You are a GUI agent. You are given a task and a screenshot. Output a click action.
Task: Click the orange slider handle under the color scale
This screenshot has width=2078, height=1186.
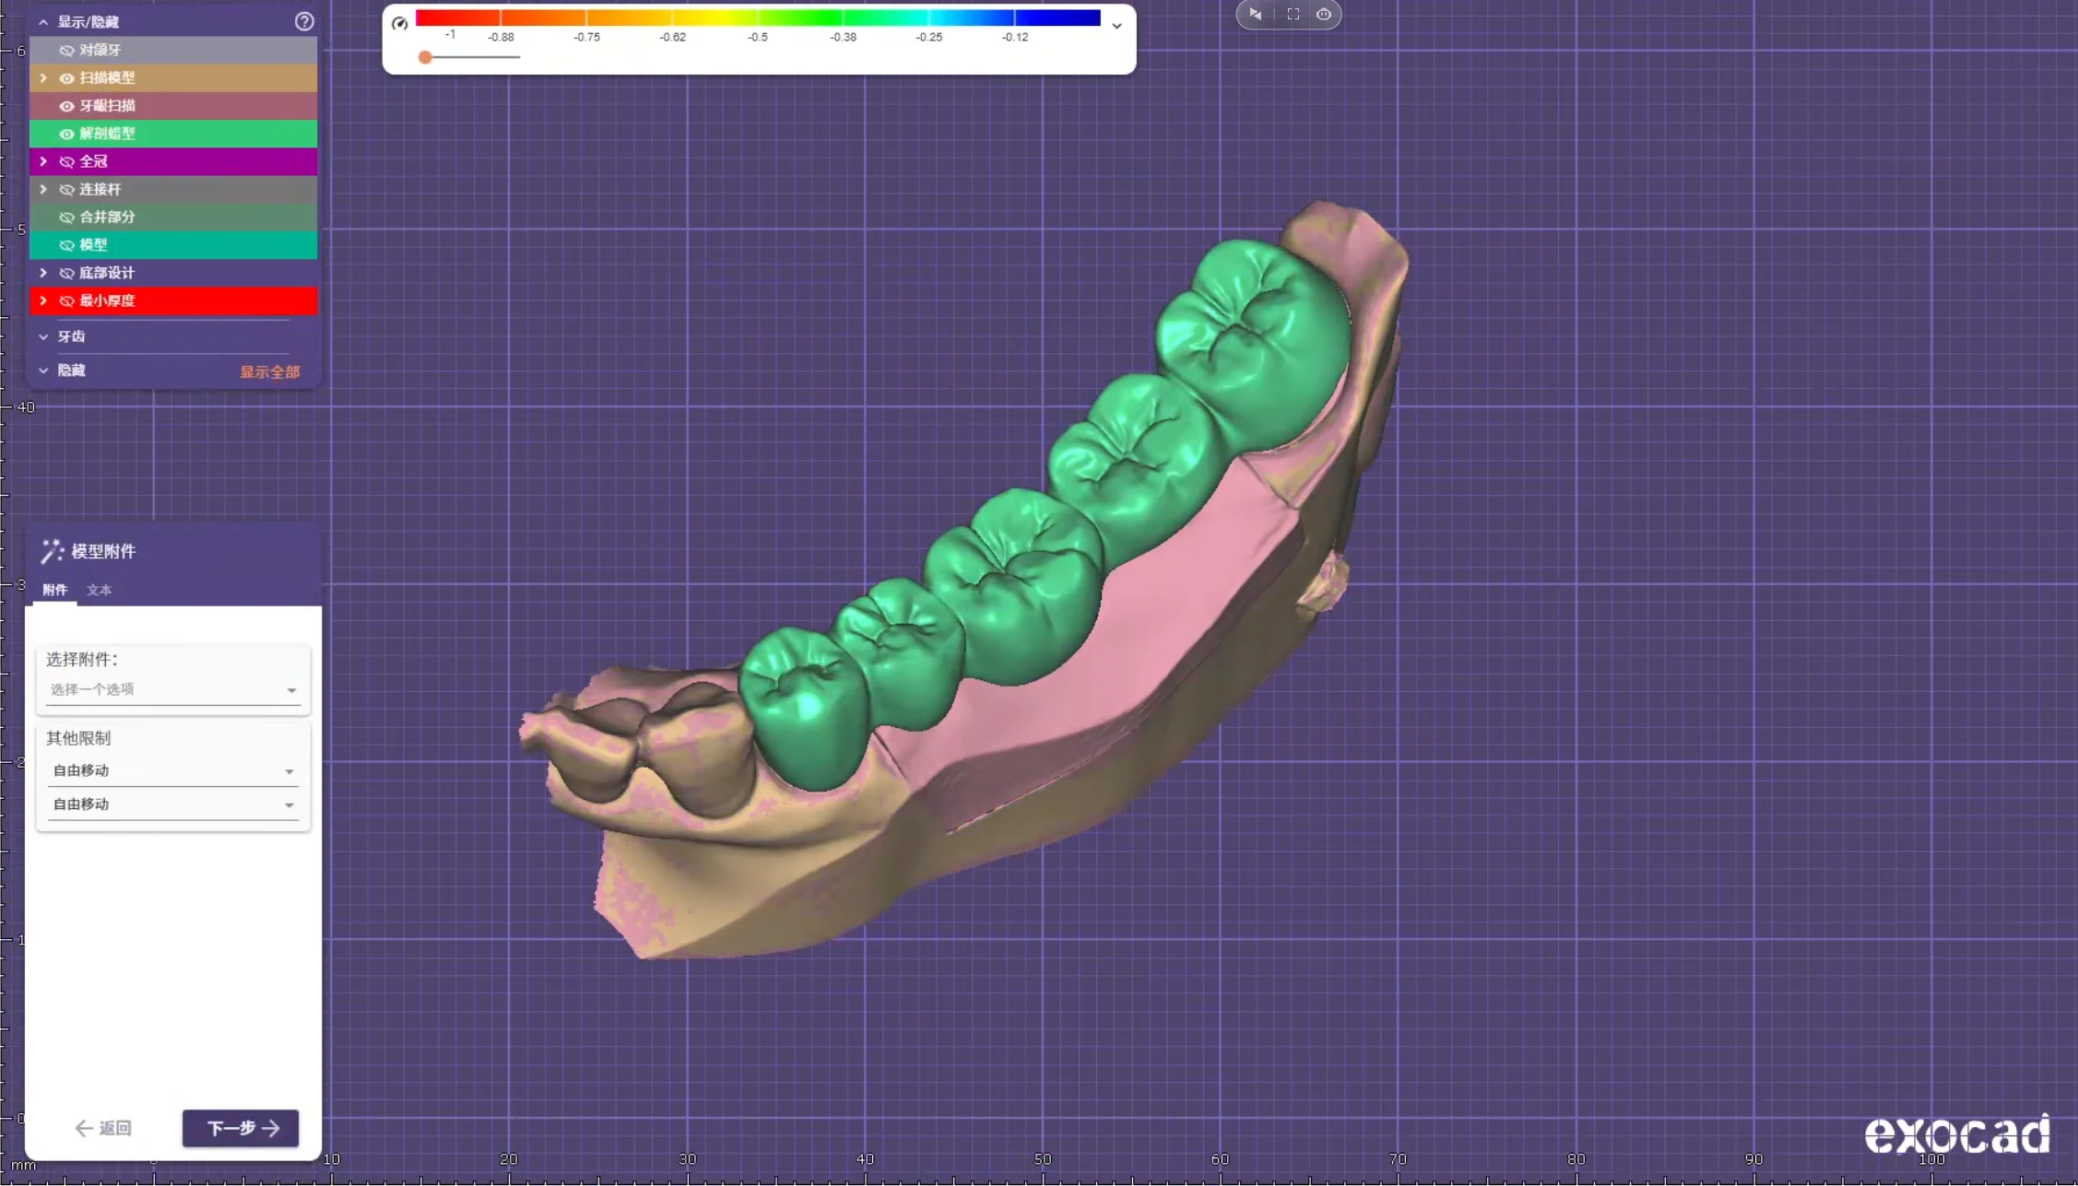pos(425,57)
